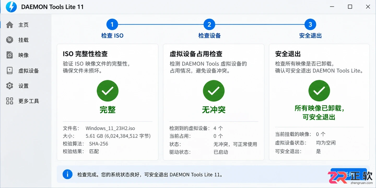The height and width of the screenshot is (188, 376).
Task: Click the 当前挂载的映像 value 0 个
Action: click(x=321, y=134)
